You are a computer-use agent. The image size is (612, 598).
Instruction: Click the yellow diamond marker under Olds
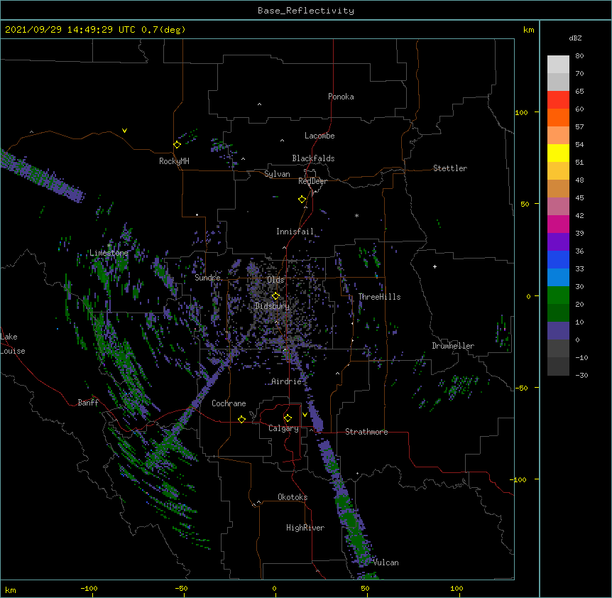point(275,296)
